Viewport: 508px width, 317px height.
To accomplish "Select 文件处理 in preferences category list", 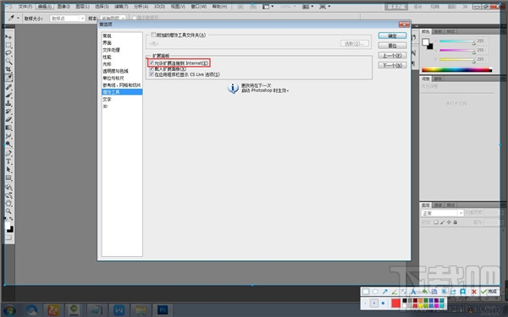I will [x=111, y=50].
